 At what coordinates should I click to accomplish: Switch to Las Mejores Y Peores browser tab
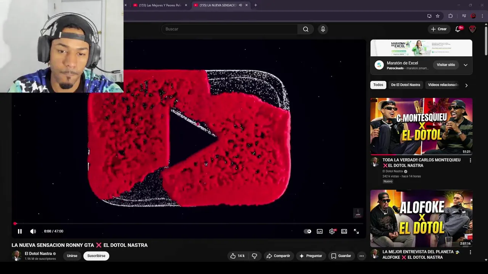(x=159, y=5)
